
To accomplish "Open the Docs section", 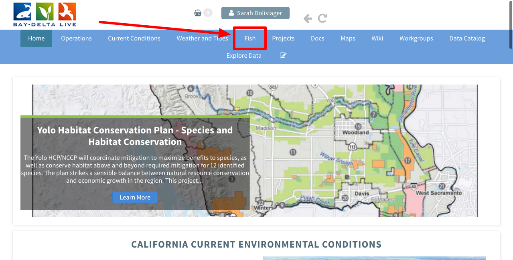I will (317, 38).
